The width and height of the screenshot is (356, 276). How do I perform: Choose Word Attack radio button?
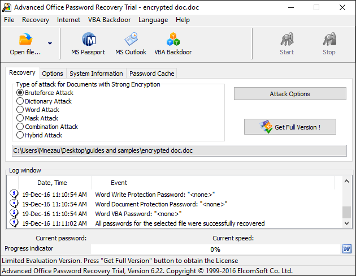[20, 110]
